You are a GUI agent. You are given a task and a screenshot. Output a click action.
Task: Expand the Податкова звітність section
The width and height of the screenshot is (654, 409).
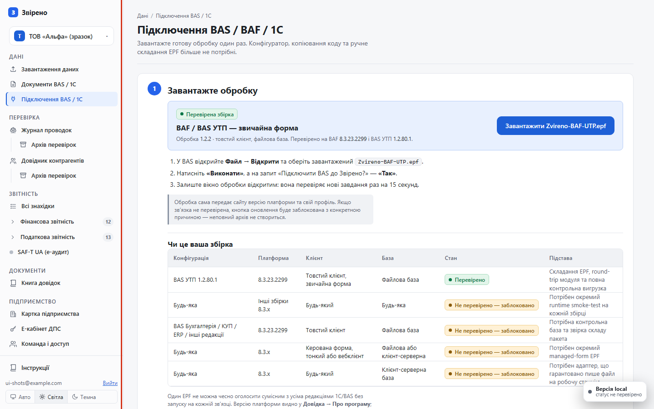click(62, 237)
